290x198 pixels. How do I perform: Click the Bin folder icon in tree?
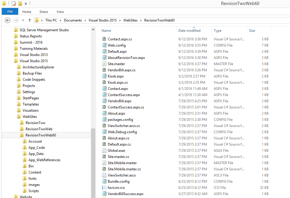pos(25,166)
